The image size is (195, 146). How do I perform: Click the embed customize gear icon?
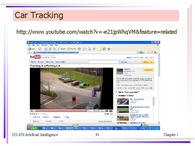coord(151,88)
